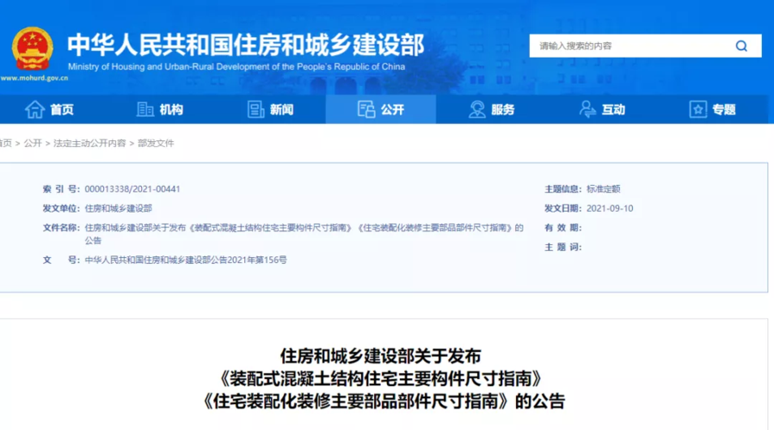Click the 主题词 label

click(x=563, y=247)
